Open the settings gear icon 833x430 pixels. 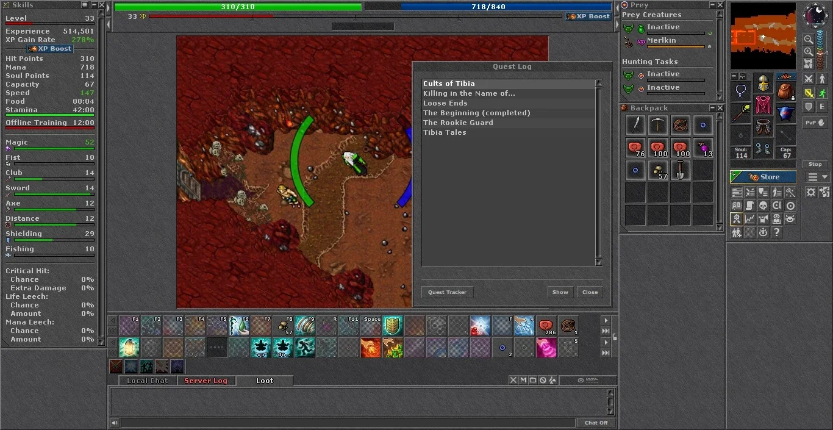pos(811,192)
